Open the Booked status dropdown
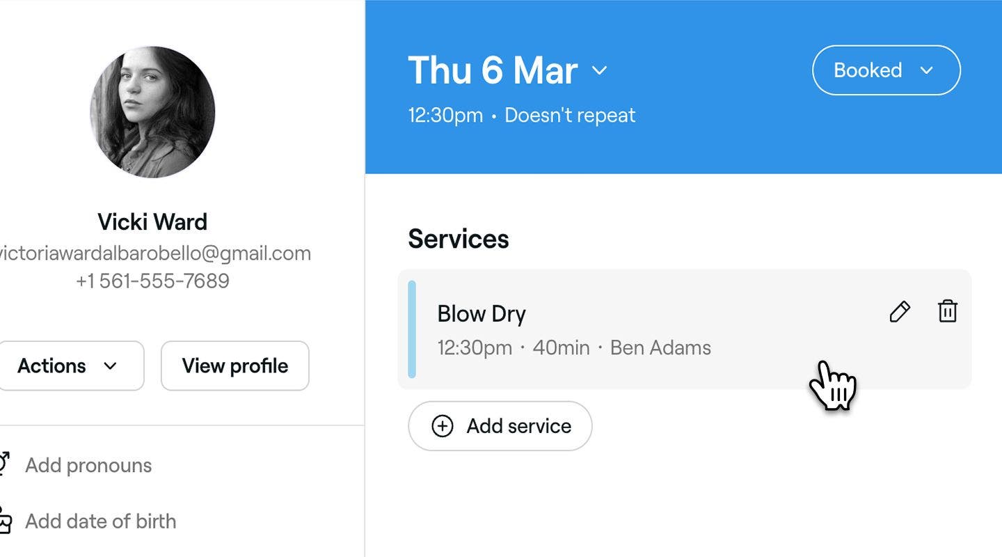The height and width of the screenshot is (557, 1002). coord(886,70)
